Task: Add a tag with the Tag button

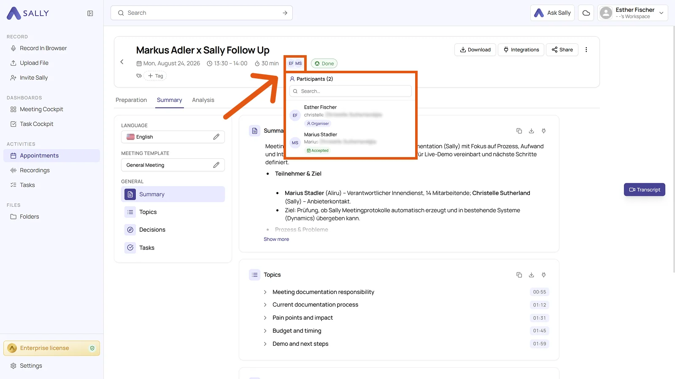Action: [155, 76]
